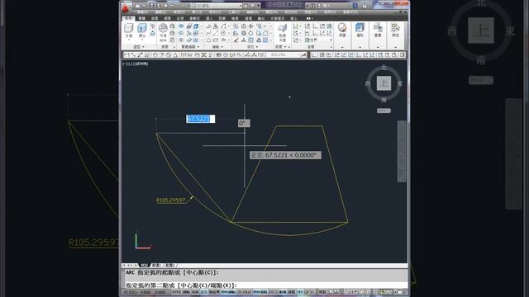Expand the 實體編輯 solid editing panel

(191, 47)
